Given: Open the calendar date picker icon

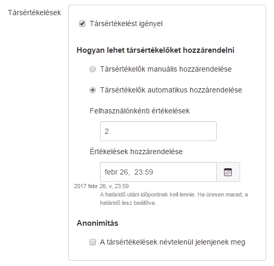Looking at the screenshot, I should point(228,172).
